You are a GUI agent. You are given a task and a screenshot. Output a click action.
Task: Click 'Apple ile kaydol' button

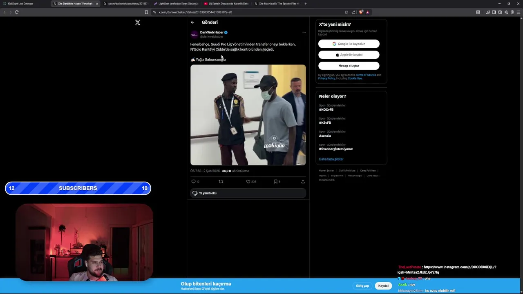(349, 55)
